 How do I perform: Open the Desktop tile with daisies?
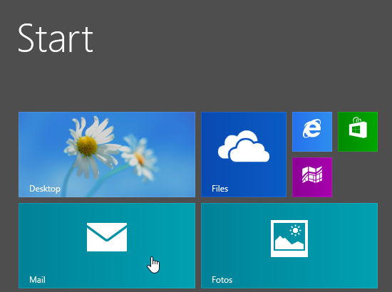(107, 155)
